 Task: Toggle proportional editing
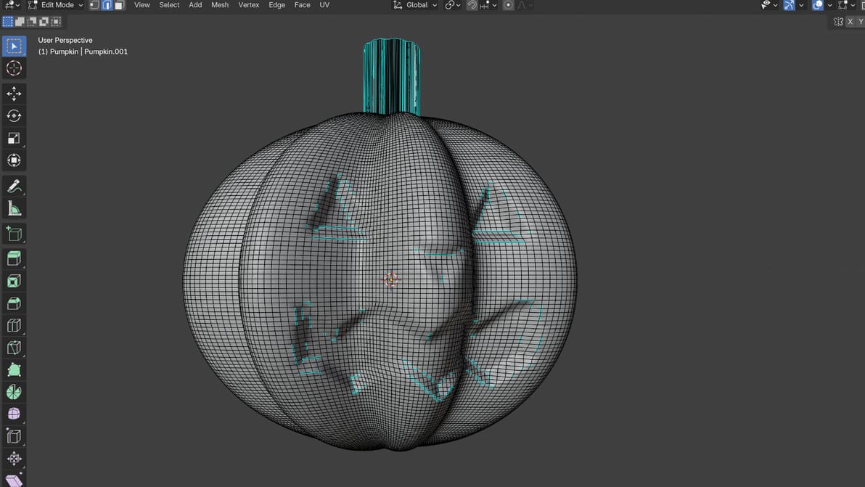(x=508, y=5)
